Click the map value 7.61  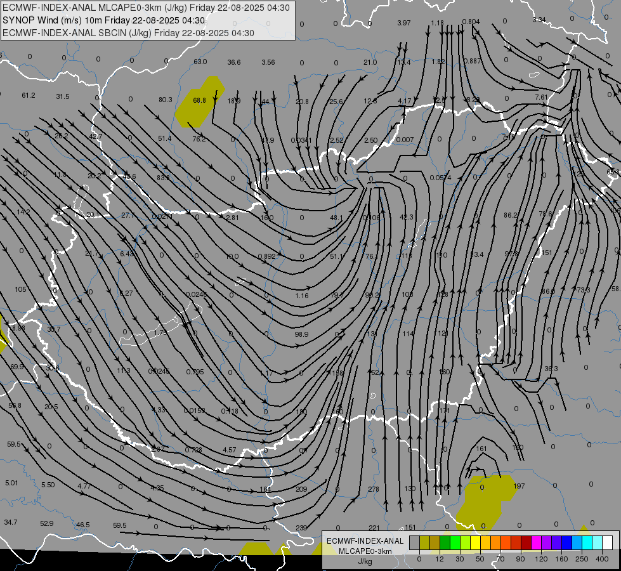(x=541, y=97)
